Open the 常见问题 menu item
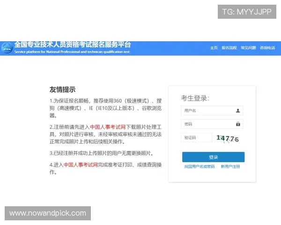281x225 pixels. point(248,48)
